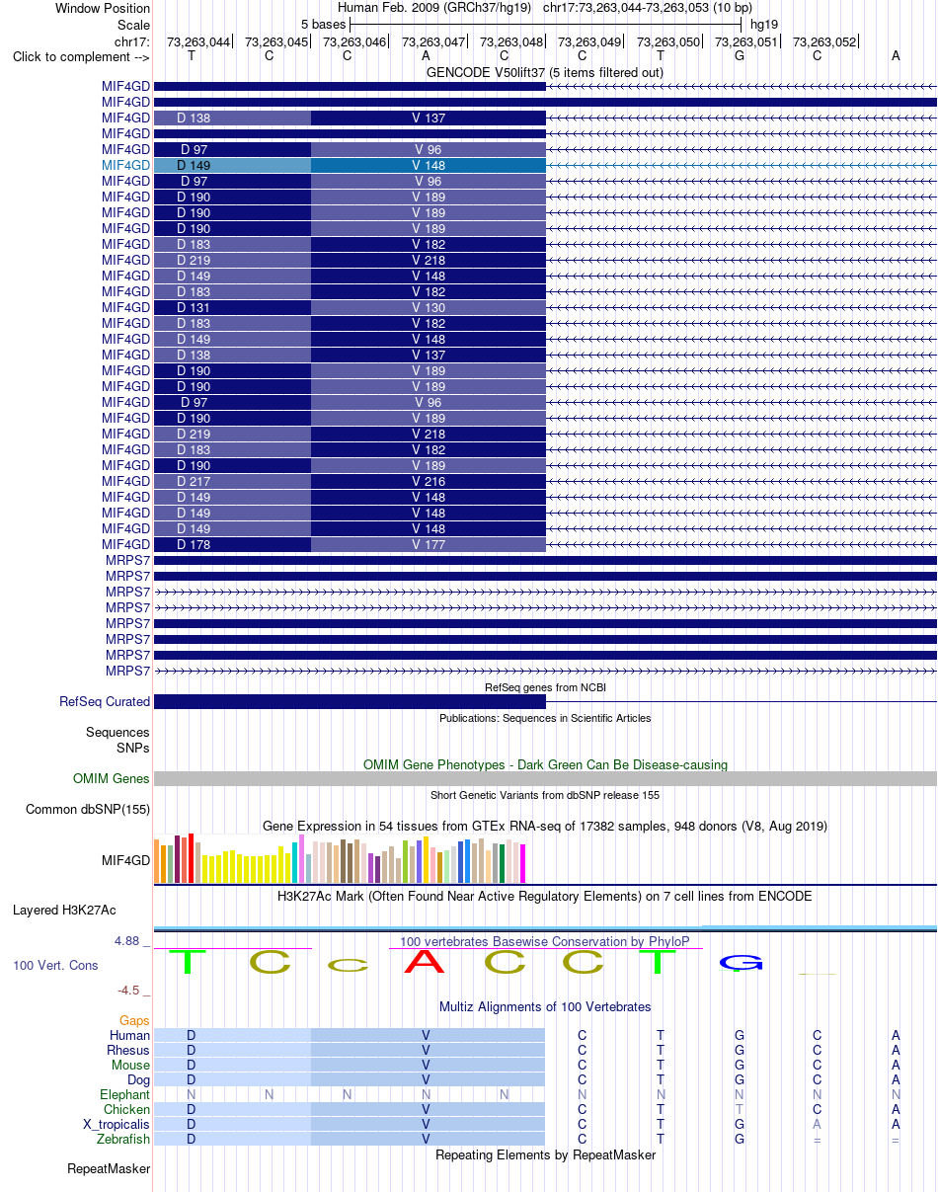Open the Layered H3K27Ac track label
The image size is (938, 1192).
coord(64,909)
